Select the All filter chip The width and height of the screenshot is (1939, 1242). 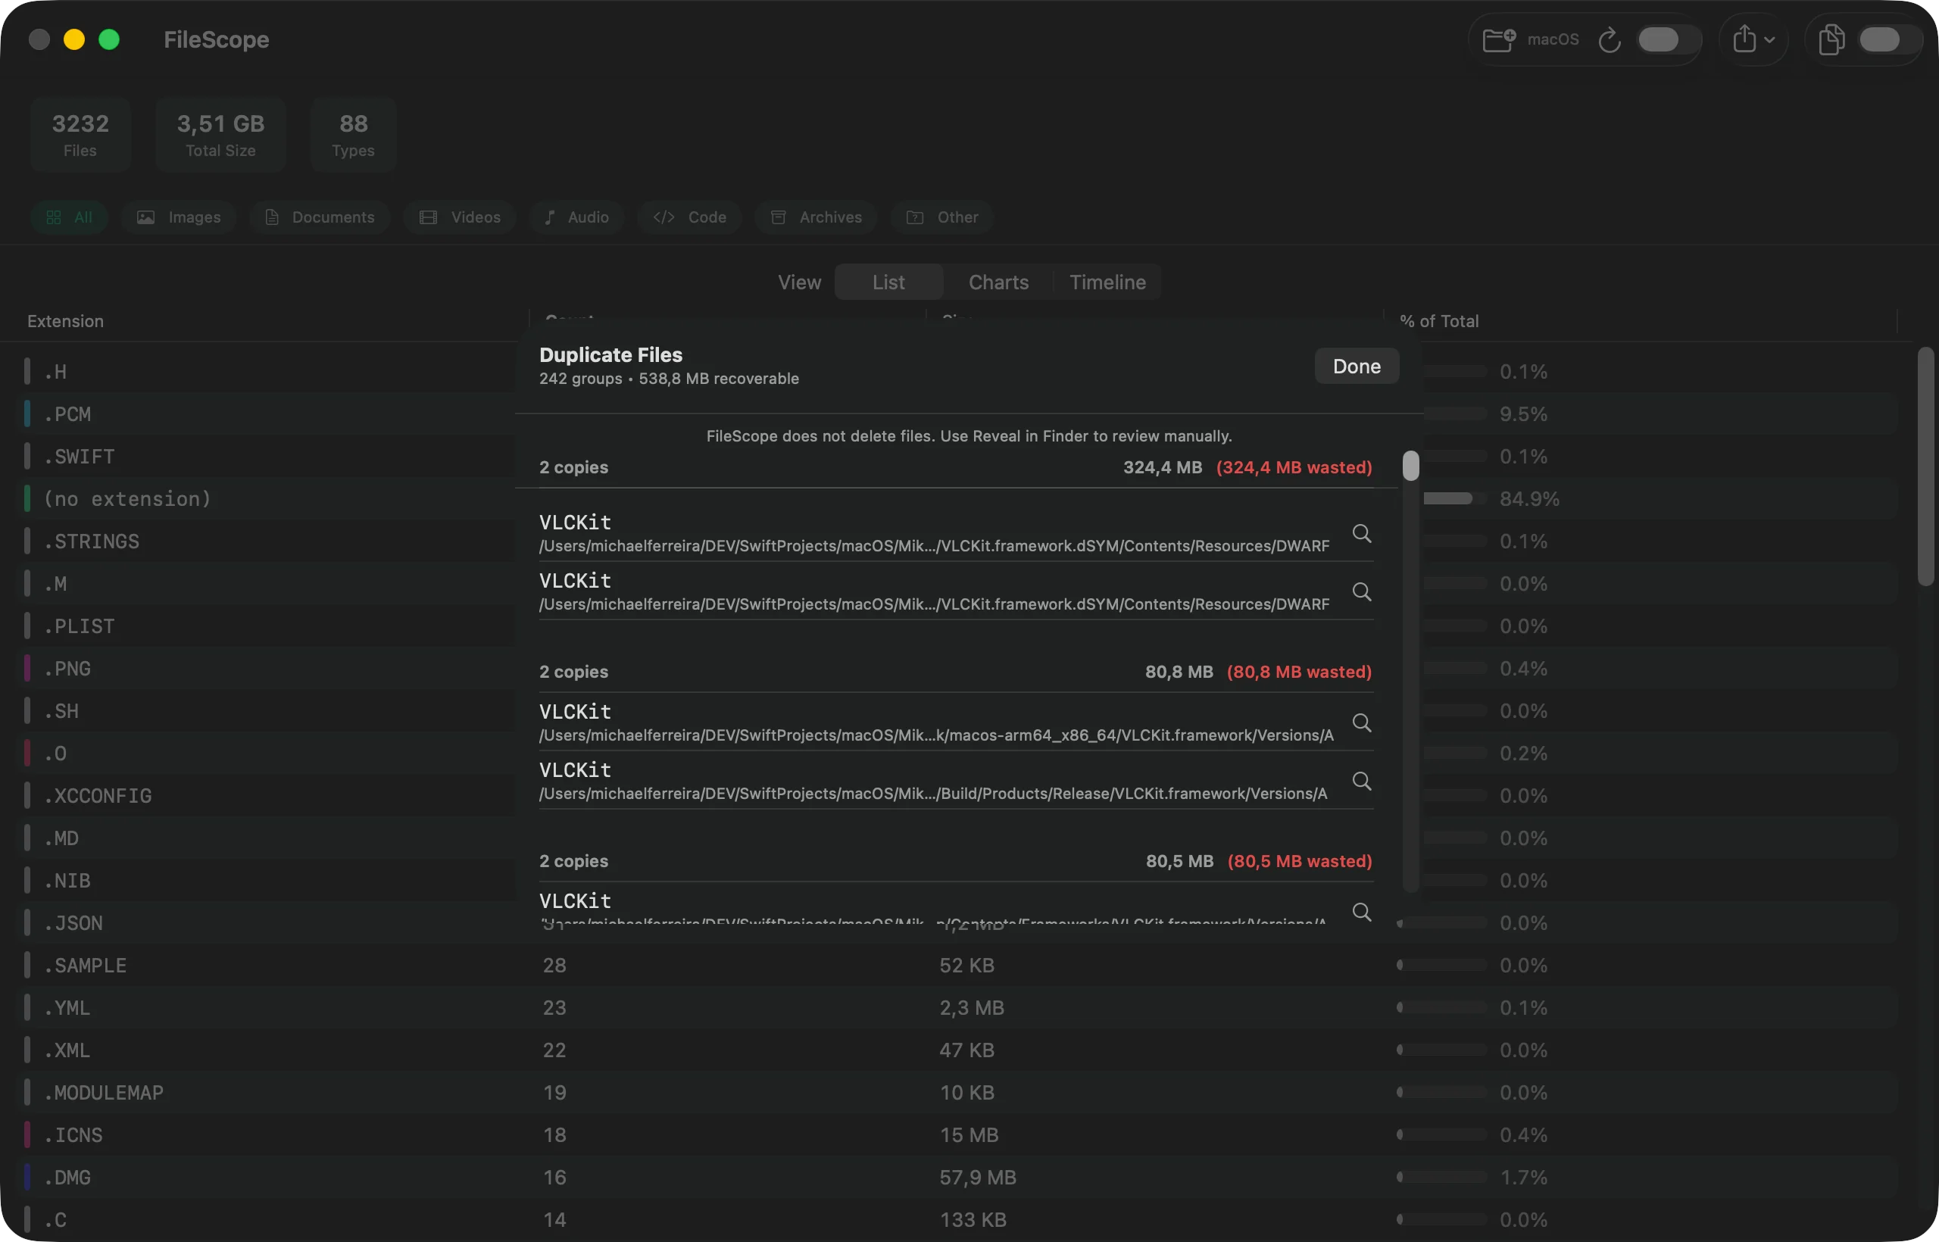(x=70, y=217)
